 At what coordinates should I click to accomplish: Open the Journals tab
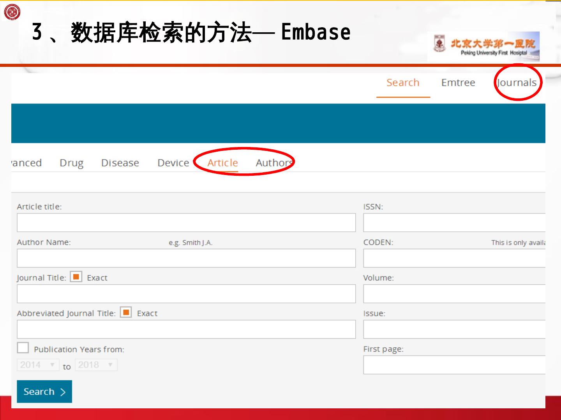[517, 83]
